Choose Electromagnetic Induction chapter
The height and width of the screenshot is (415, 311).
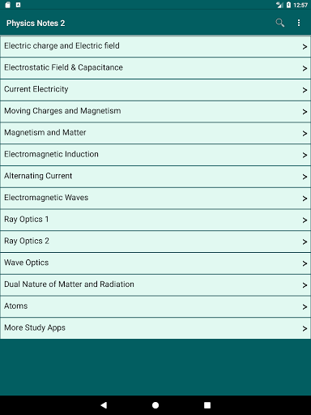tap(155, 155)
